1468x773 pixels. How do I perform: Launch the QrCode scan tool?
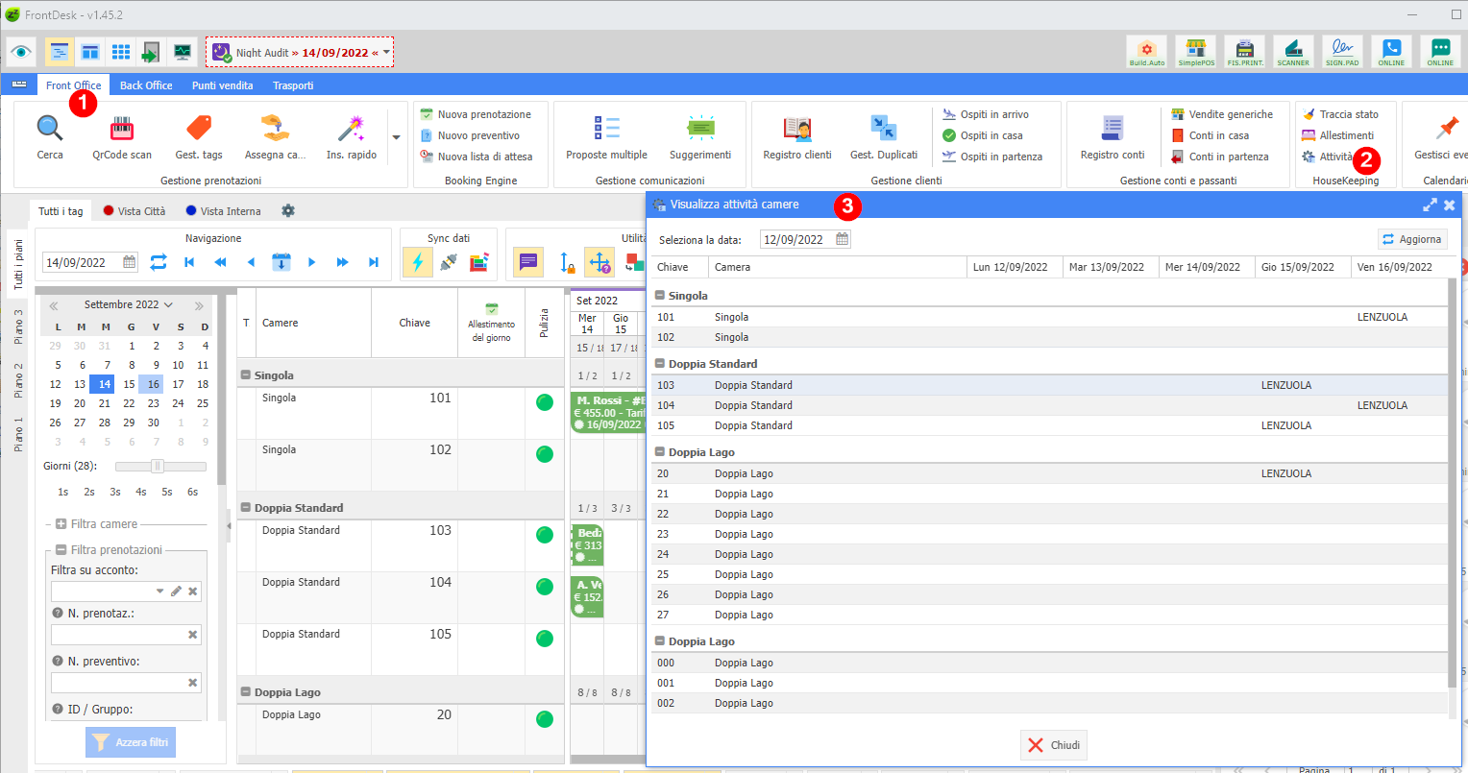[122, 136]
